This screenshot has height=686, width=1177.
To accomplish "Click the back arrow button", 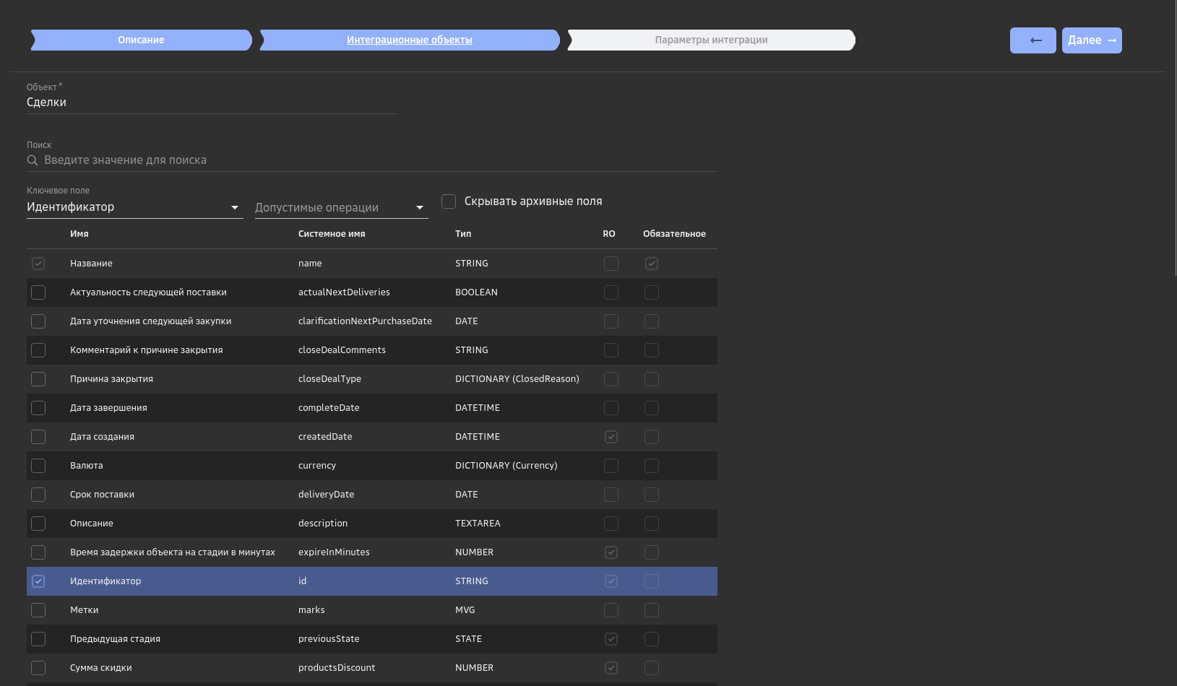I will [x=1032, y=40].
